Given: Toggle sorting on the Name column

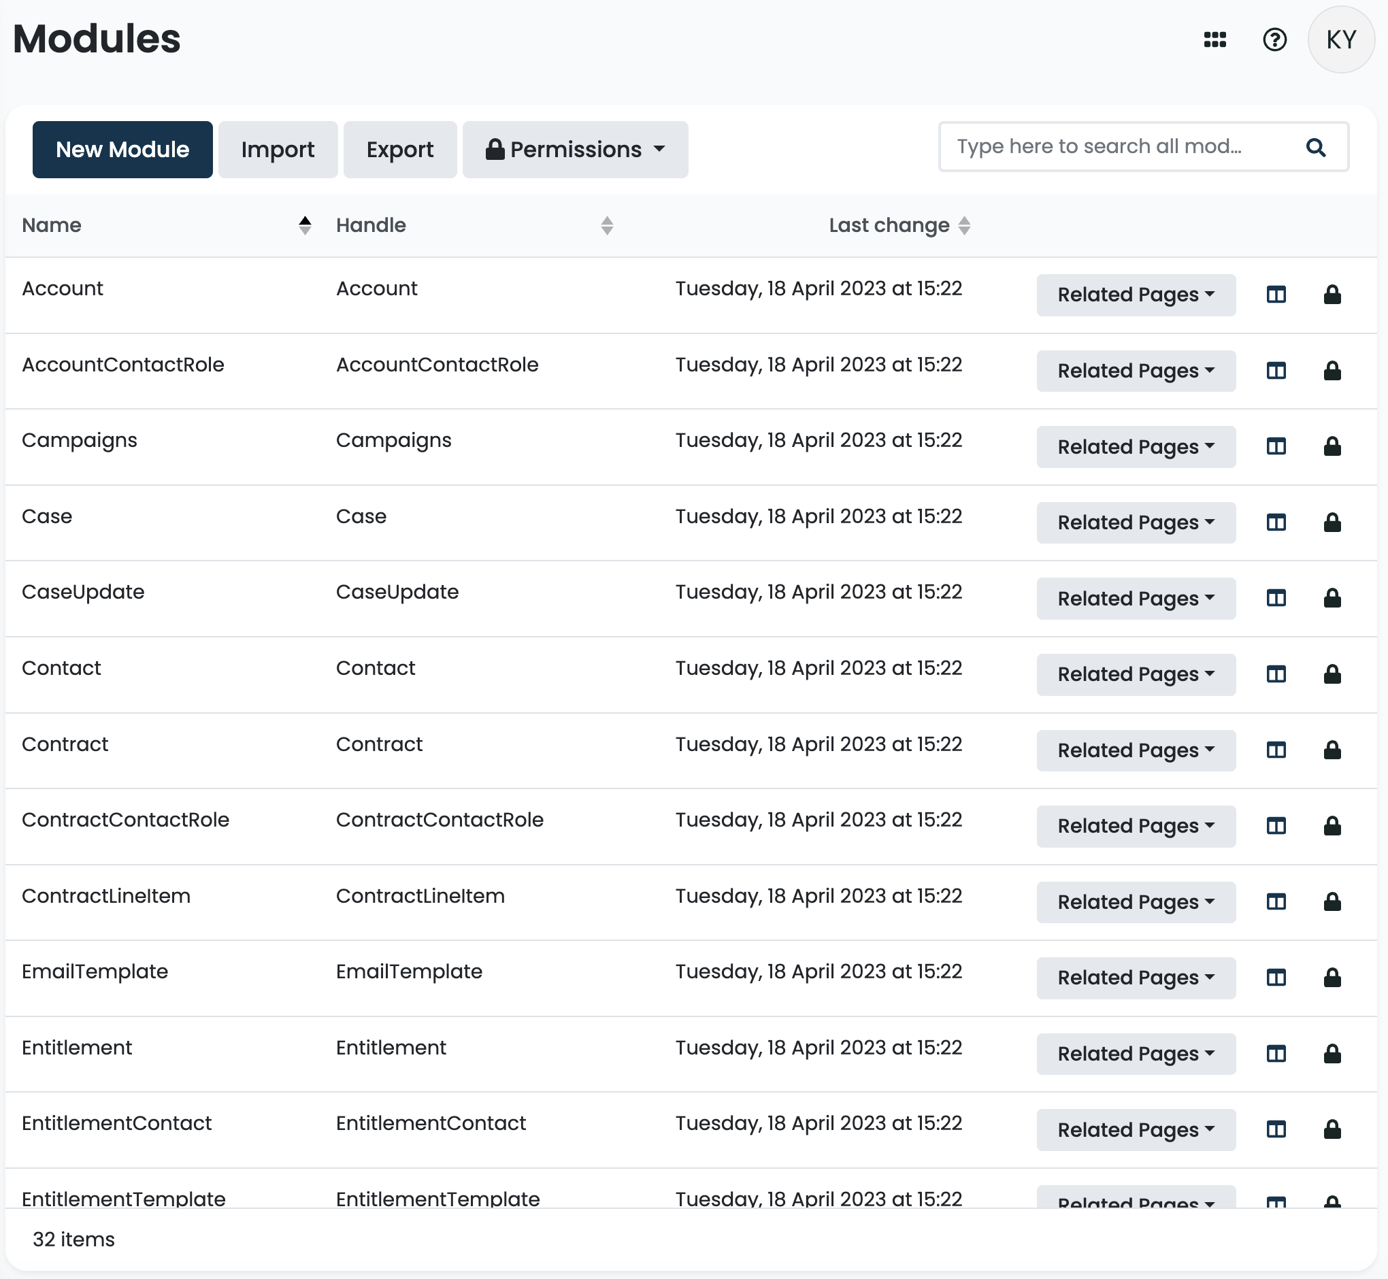Looking at the screenshot, I should point(305,225).
